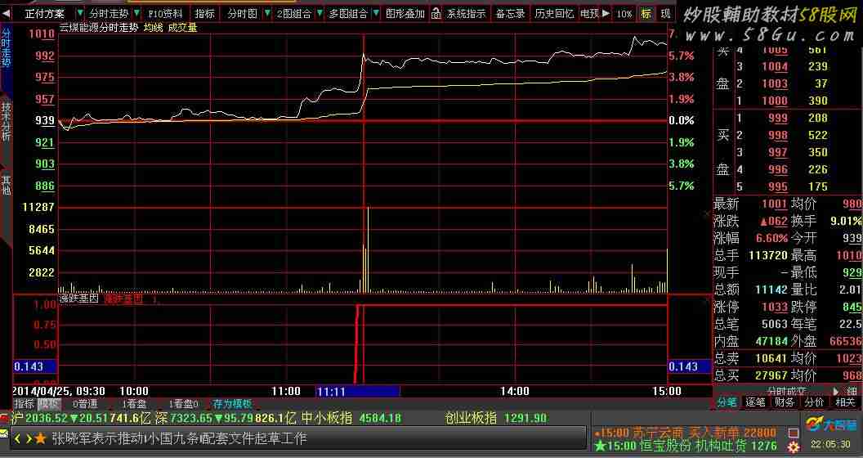The width and height of the screenshot is (863, 458).
Task: Switch to 其他 left sidebar tab
Action: (6, 185)
